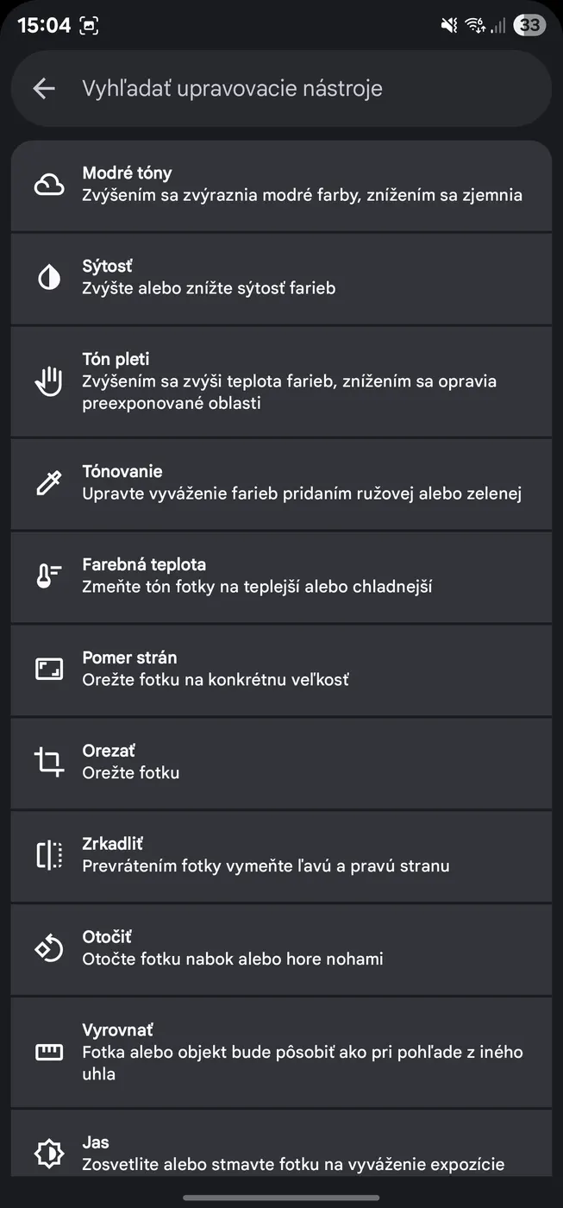Select the Pomer strán aspect ratio icon
Image resolution: width=563 pixels, height=1208 pixels.
click(49, 669)
